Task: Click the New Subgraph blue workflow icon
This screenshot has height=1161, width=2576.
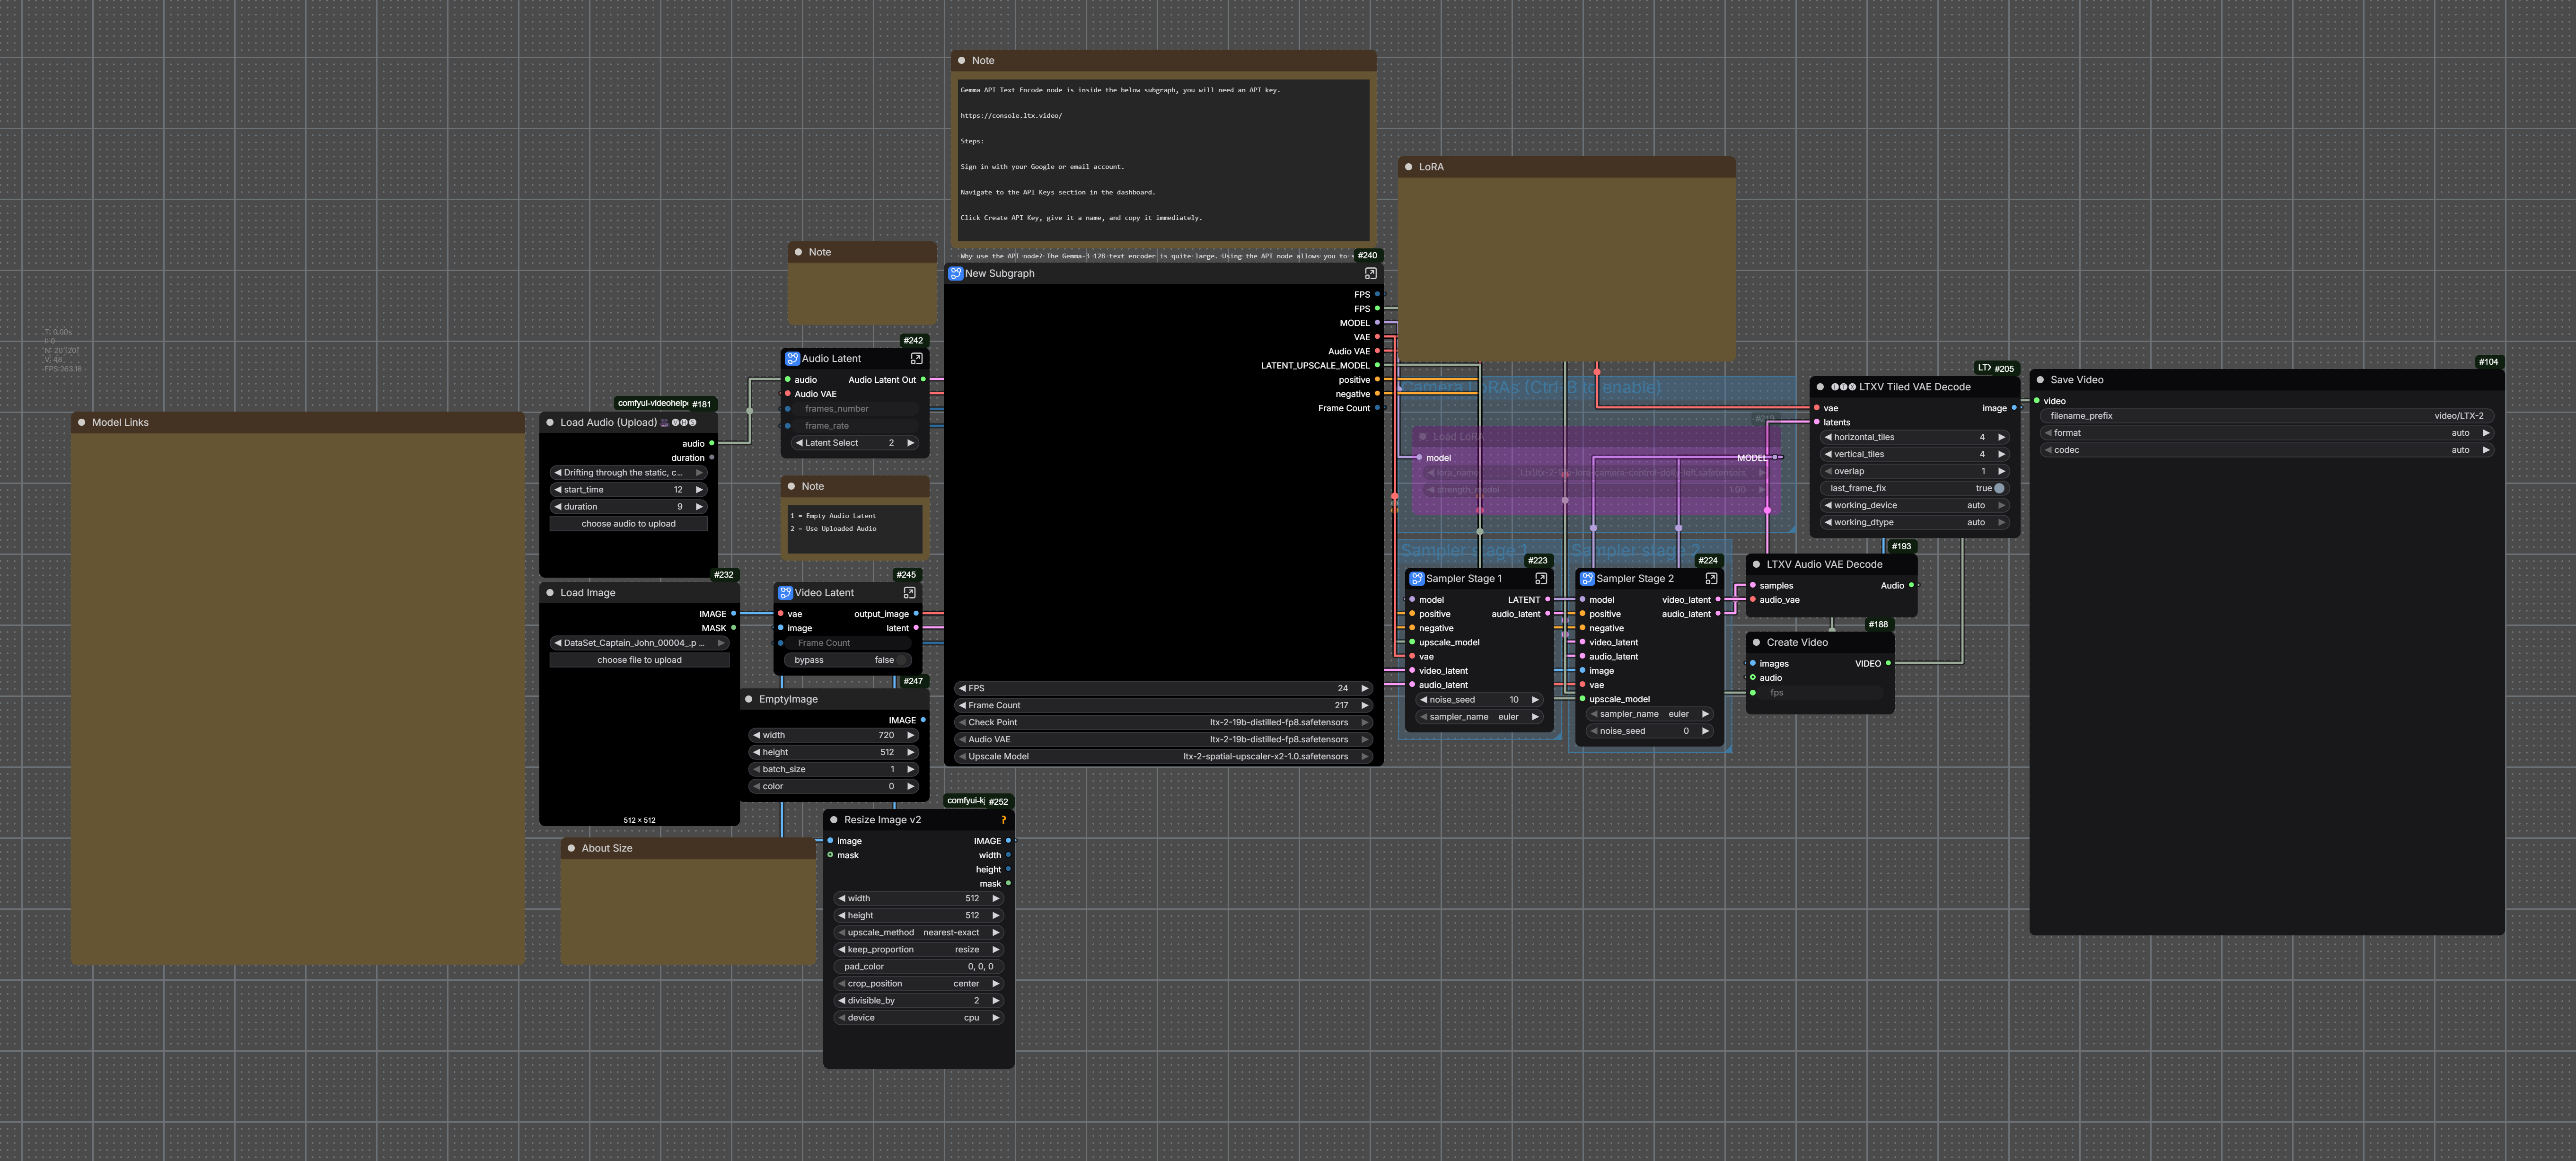Action: 955,273
